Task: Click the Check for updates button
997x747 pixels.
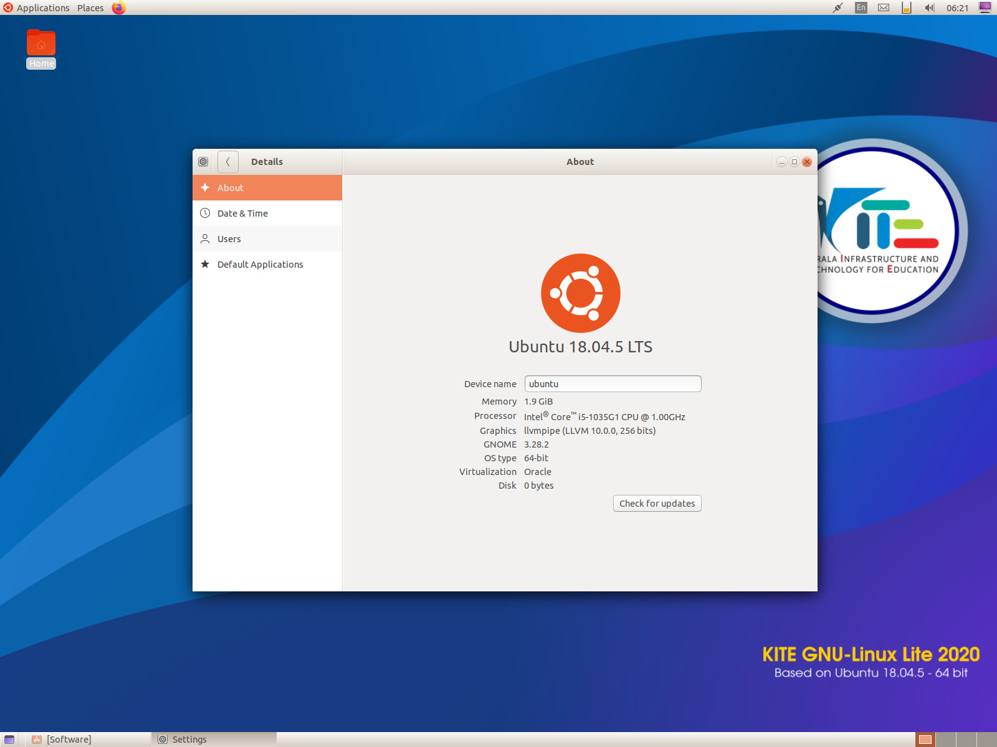Action: tap(657, 503)
